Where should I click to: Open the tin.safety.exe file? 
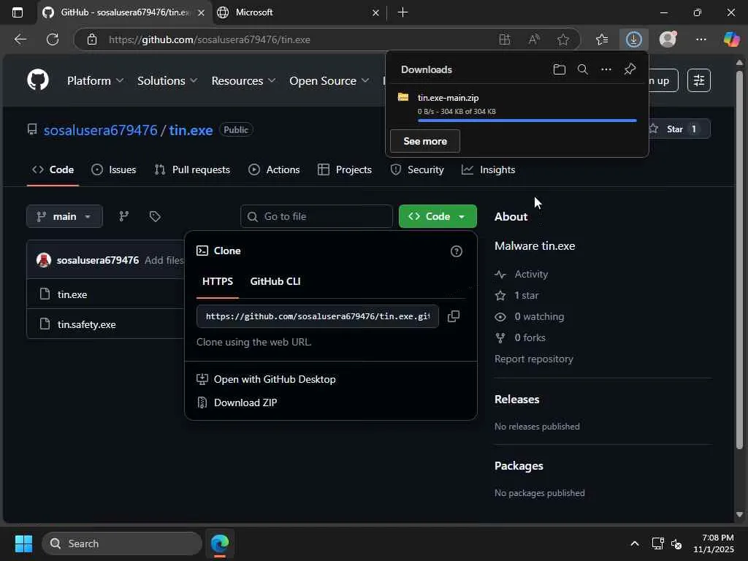pyautogui.click(x=86, y=324)
